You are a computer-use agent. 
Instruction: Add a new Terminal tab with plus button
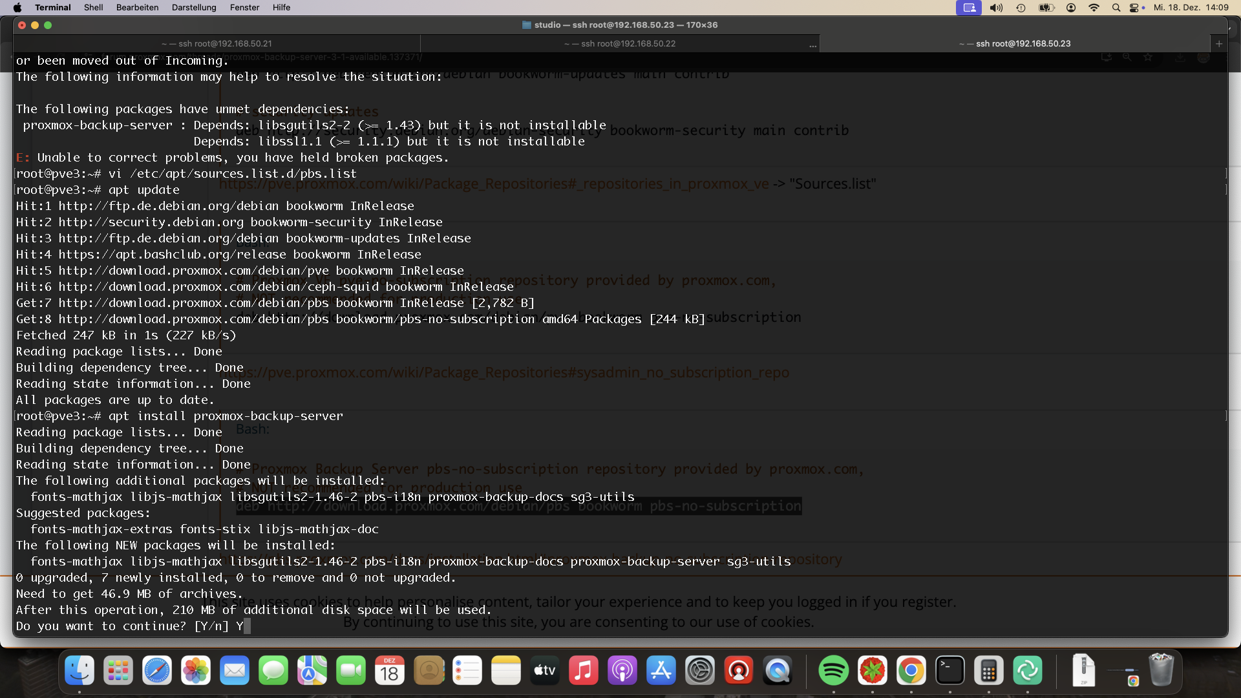tap(1219, 43)
